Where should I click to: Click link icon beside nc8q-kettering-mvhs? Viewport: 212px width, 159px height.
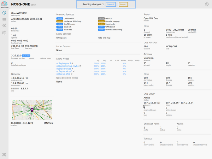80,66
